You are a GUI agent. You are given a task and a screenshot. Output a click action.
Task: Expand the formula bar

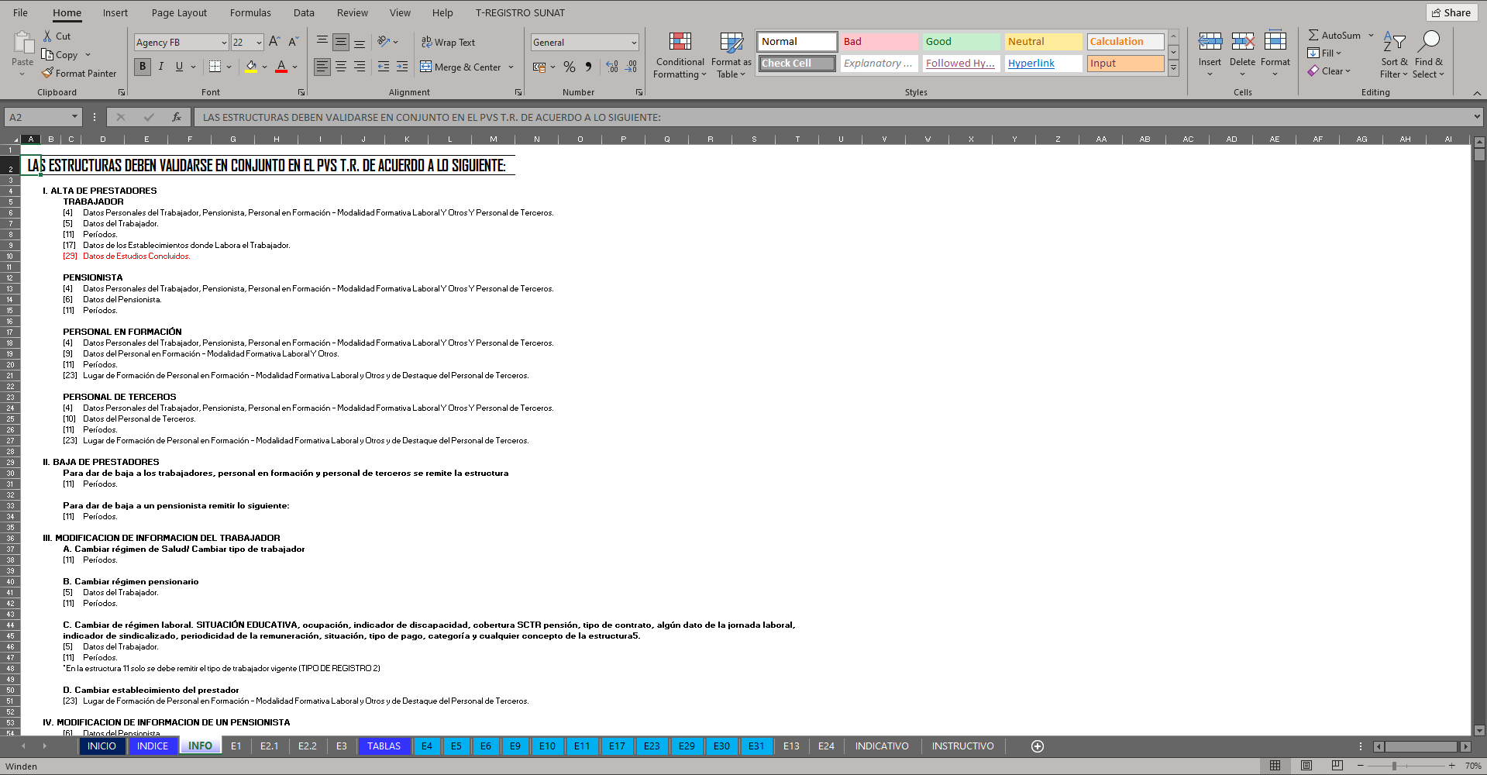tap(1477, 117)
